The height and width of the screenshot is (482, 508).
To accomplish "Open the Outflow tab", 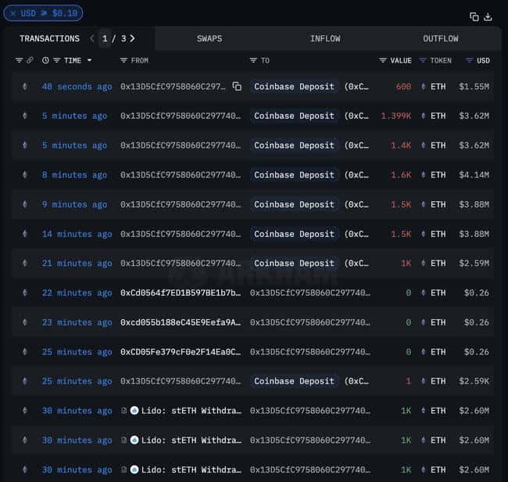I will point(441,38).
